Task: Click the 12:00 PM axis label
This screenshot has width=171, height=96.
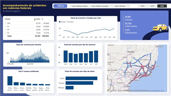Action: pyautogui.click(x=30, y=64)
